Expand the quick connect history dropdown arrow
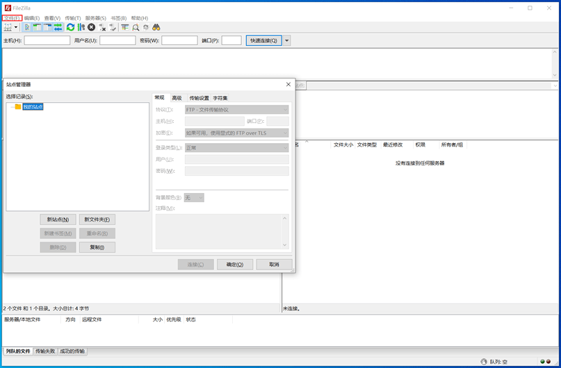Image resolution: width=561 pixels, height=368 pixels. point(286,40)
